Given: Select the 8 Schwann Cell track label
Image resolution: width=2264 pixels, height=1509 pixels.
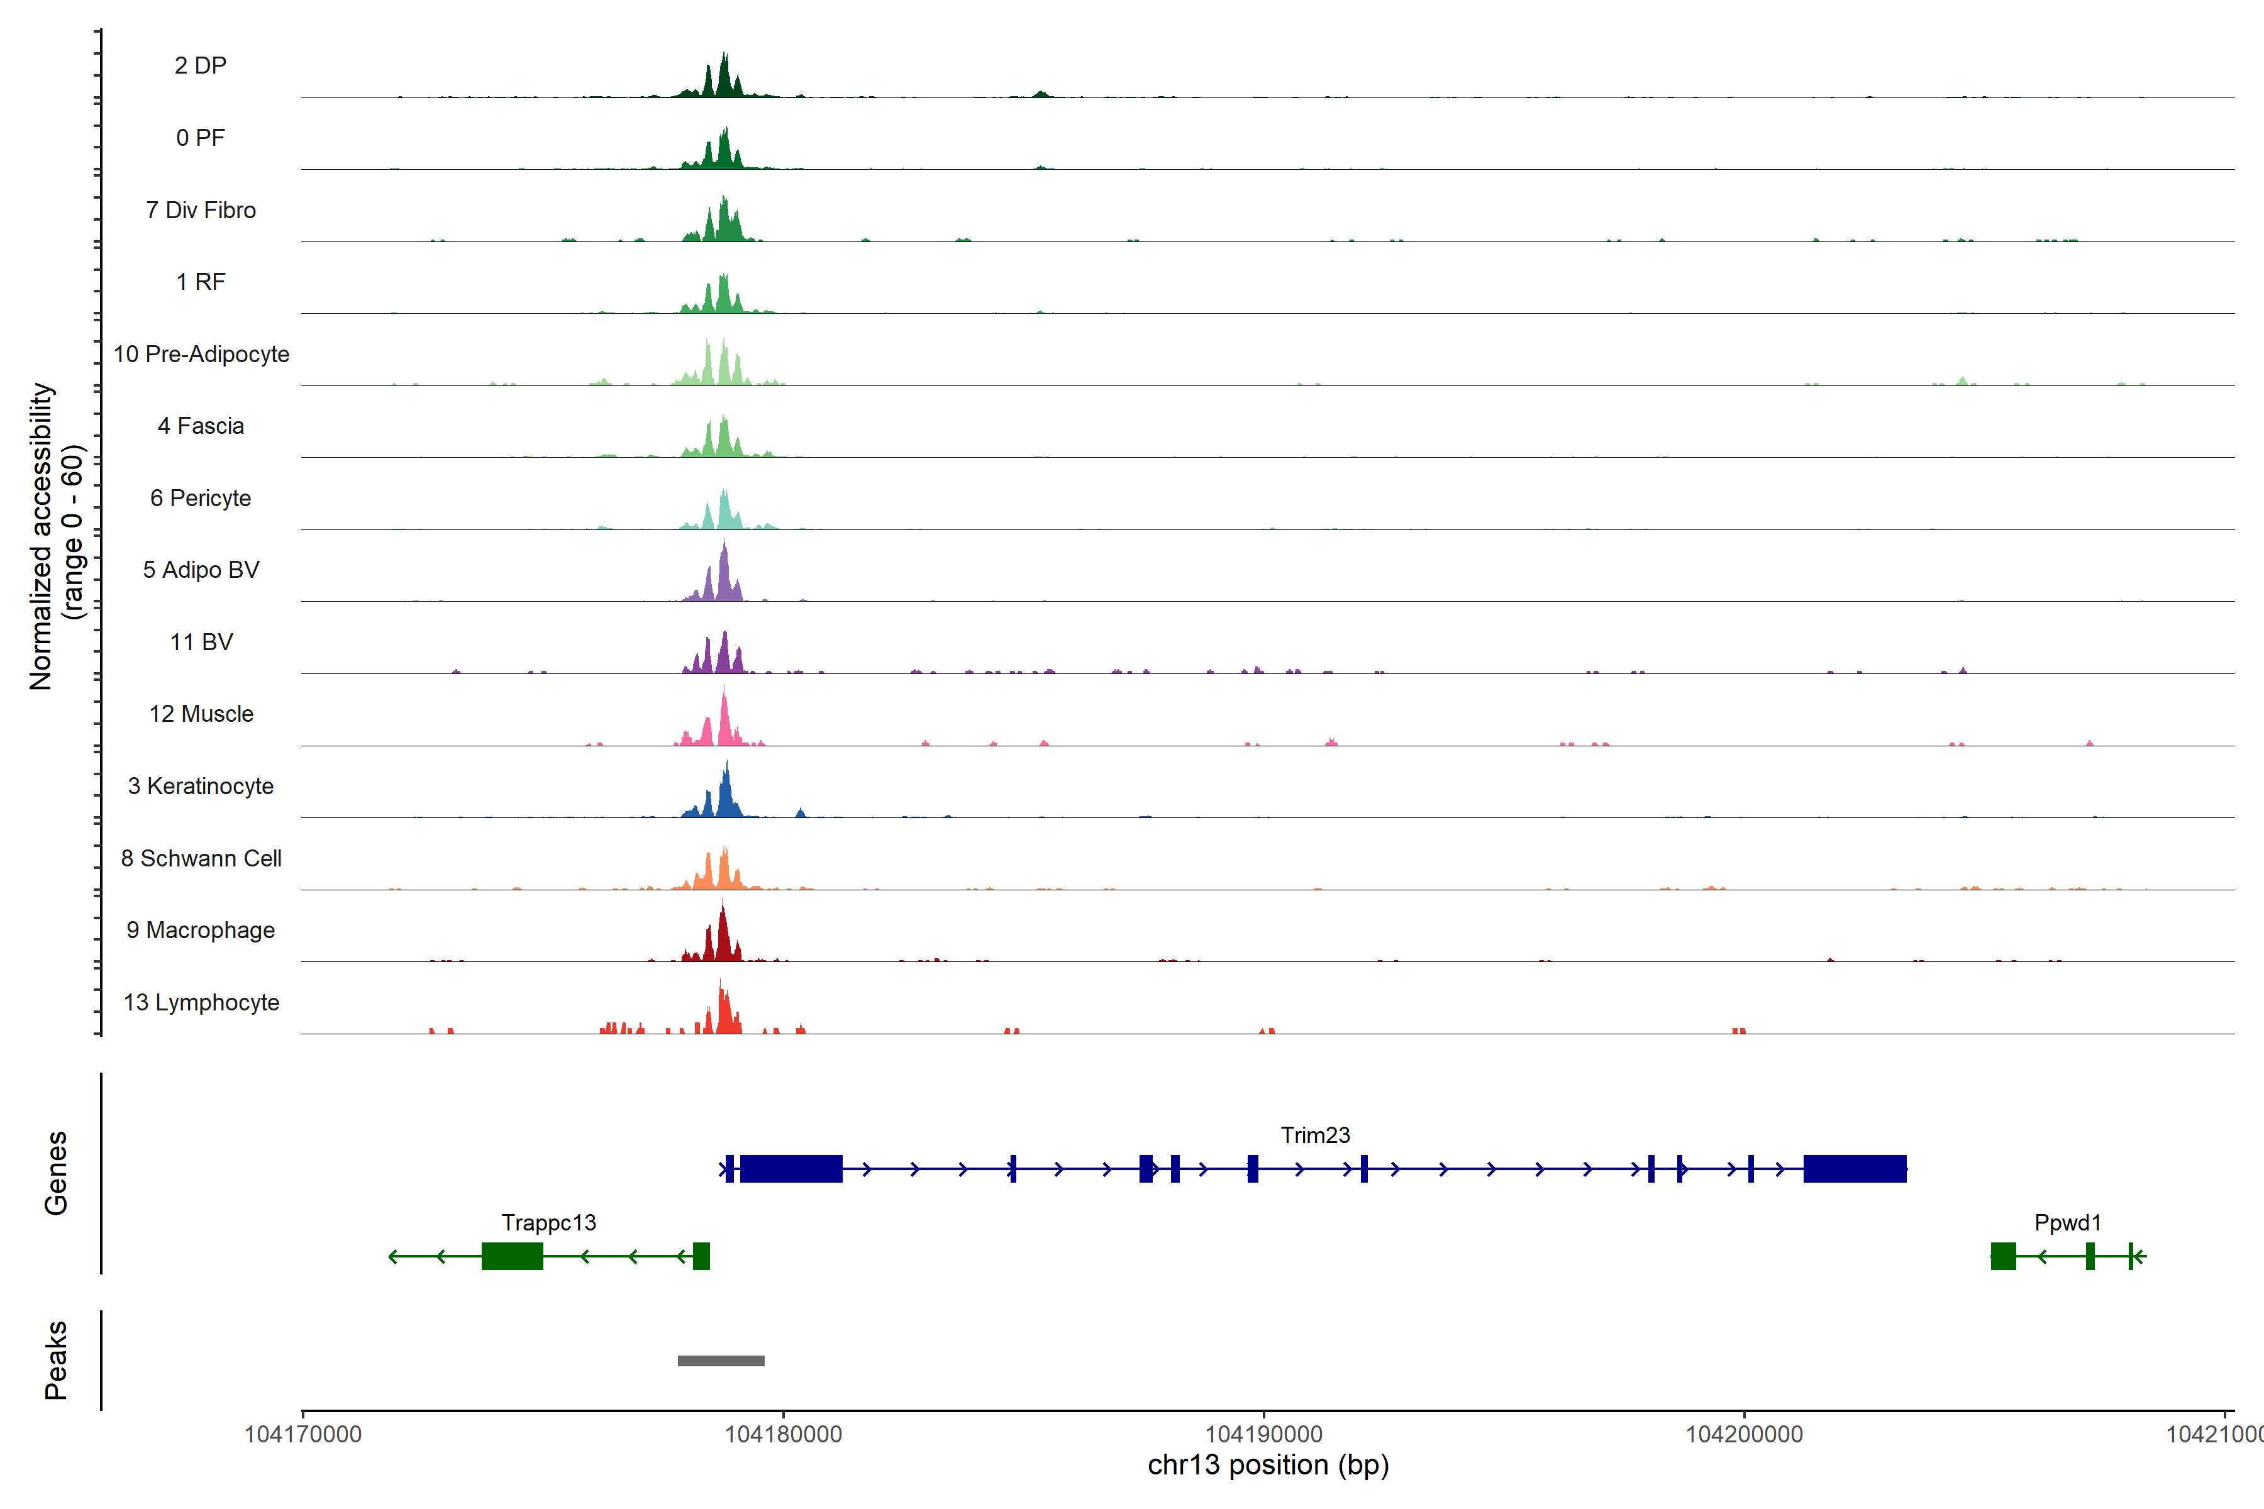Looking at the screenshot, I should [201, 858].
